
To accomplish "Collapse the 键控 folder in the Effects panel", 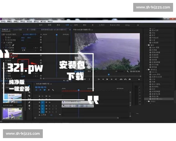I will (146, 45).
